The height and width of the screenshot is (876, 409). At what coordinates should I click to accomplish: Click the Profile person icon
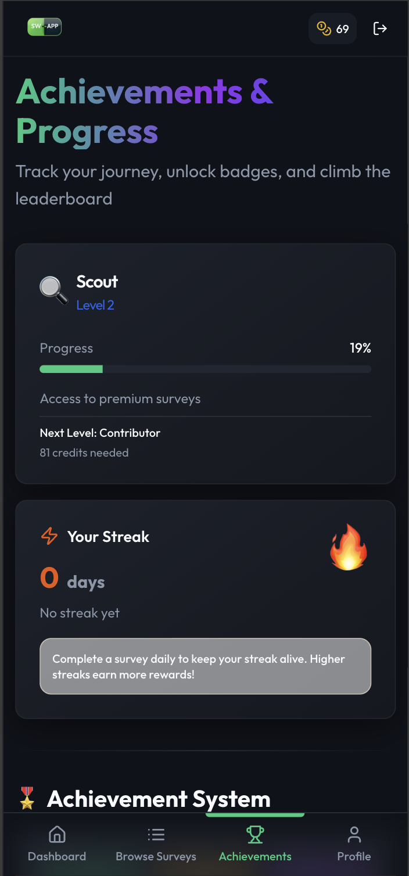[354, 835]
